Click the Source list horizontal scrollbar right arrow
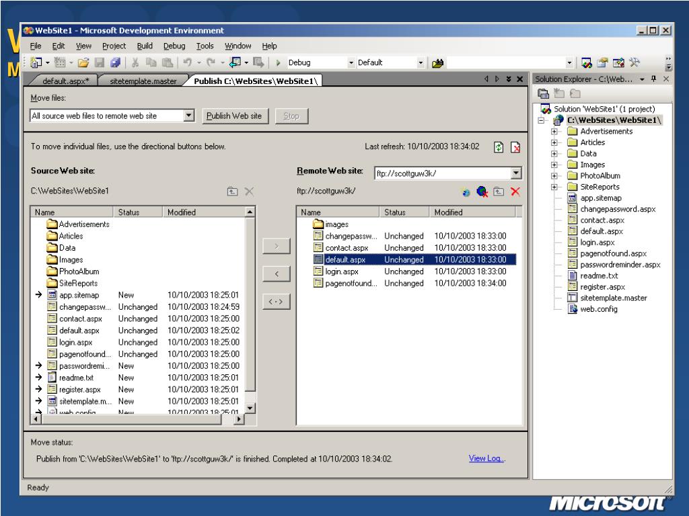This screenshot has height=516, width=689. [x=239, y=419]
